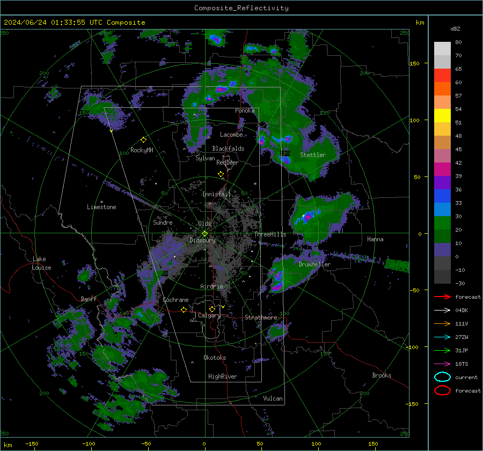This screenshot has width=483, height=451.
Task: Click the Okotoks city label
Action: [215, 358]
